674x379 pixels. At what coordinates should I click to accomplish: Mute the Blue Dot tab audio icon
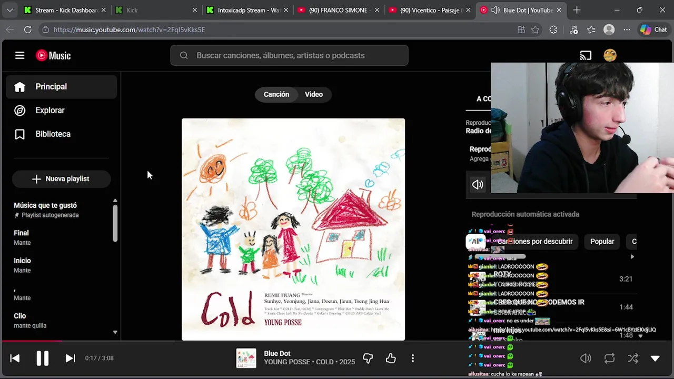(x=495, y=10)
